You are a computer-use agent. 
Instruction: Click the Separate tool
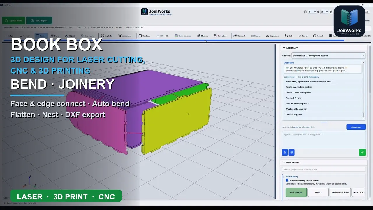(x=272, y=36)
